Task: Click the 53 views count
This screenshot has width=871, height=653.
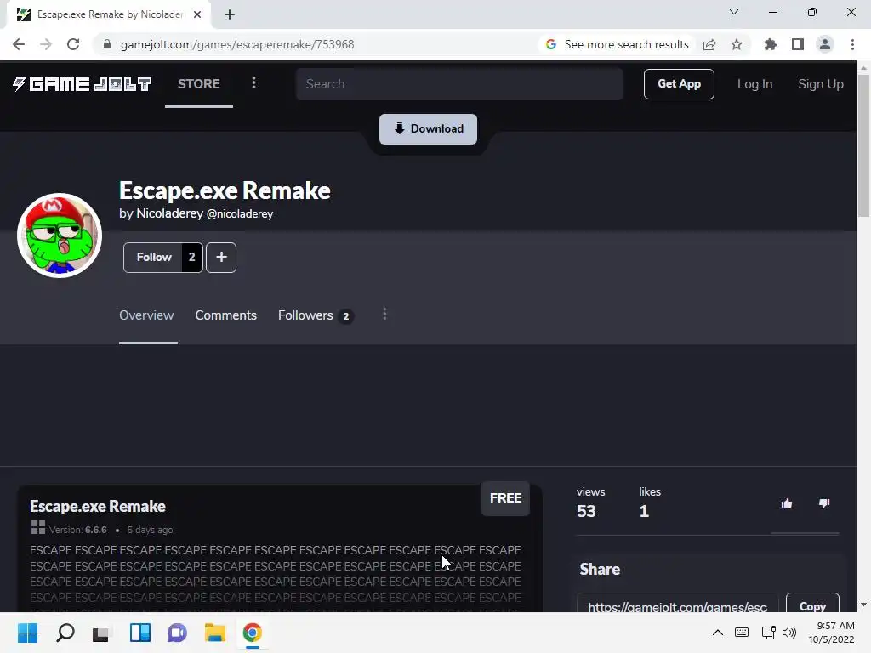Action: [586, 511]
